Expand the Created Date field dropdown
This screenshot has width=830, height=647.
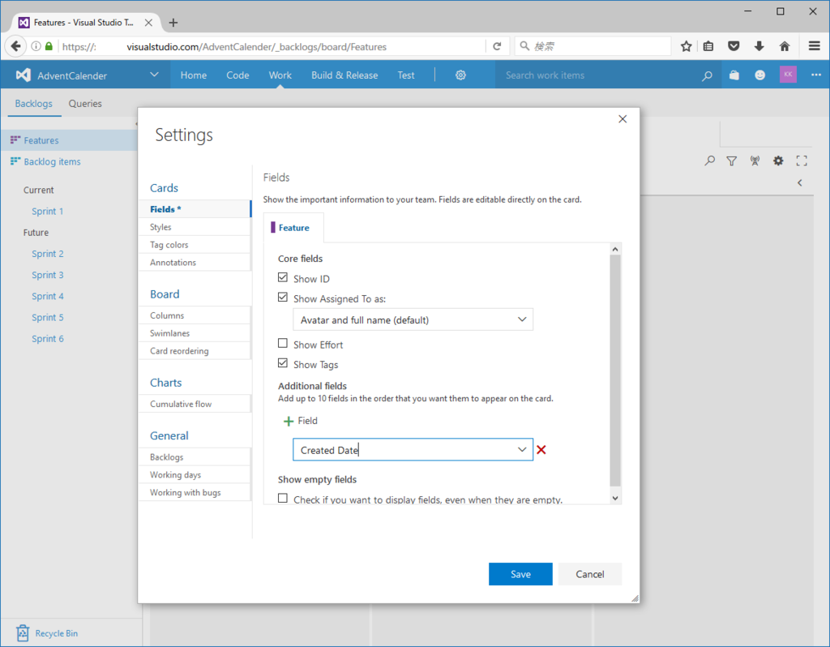click(x=522, y=449)
